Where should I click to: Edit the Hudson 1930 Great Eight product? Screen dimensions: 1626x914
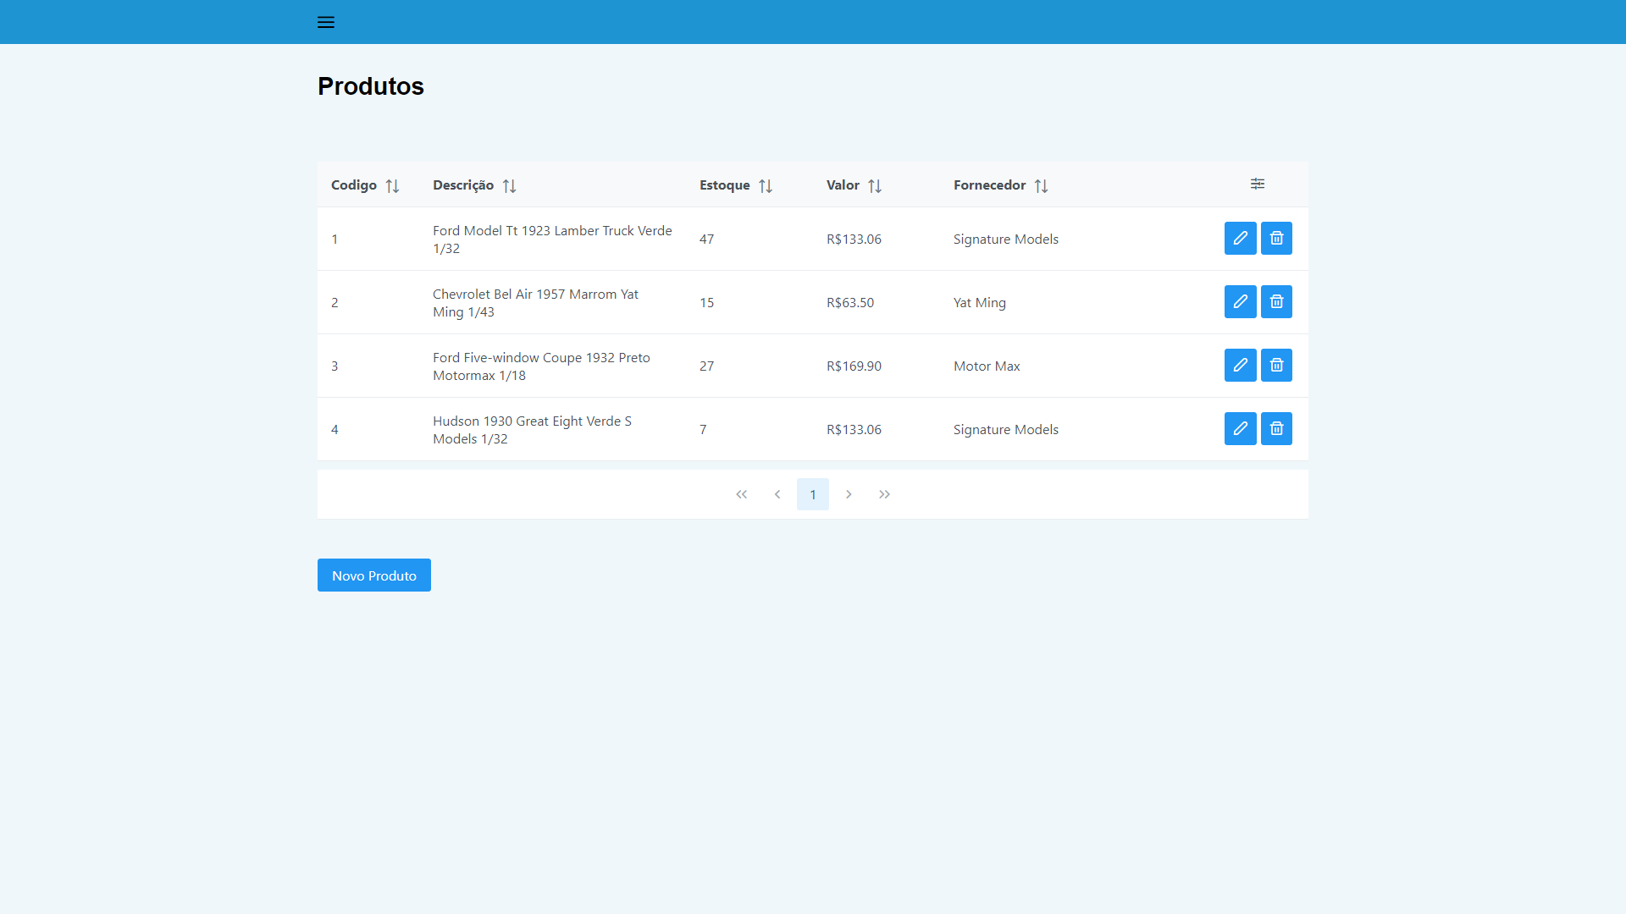1240,429
